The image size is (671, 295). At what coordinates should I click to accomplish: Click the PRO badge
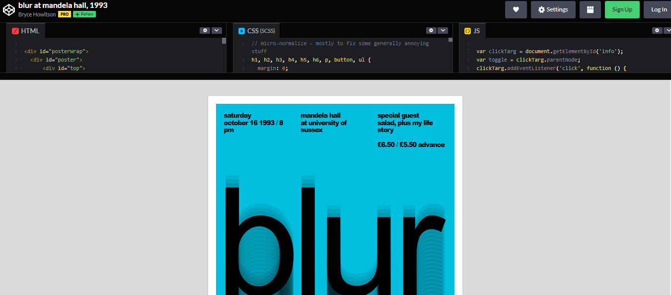(x=65, y=14)
